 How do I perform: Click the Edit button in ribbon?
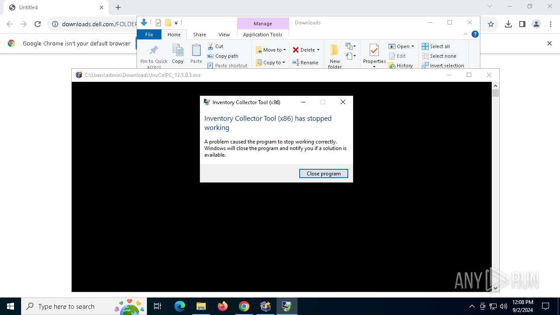click(397, 56)
